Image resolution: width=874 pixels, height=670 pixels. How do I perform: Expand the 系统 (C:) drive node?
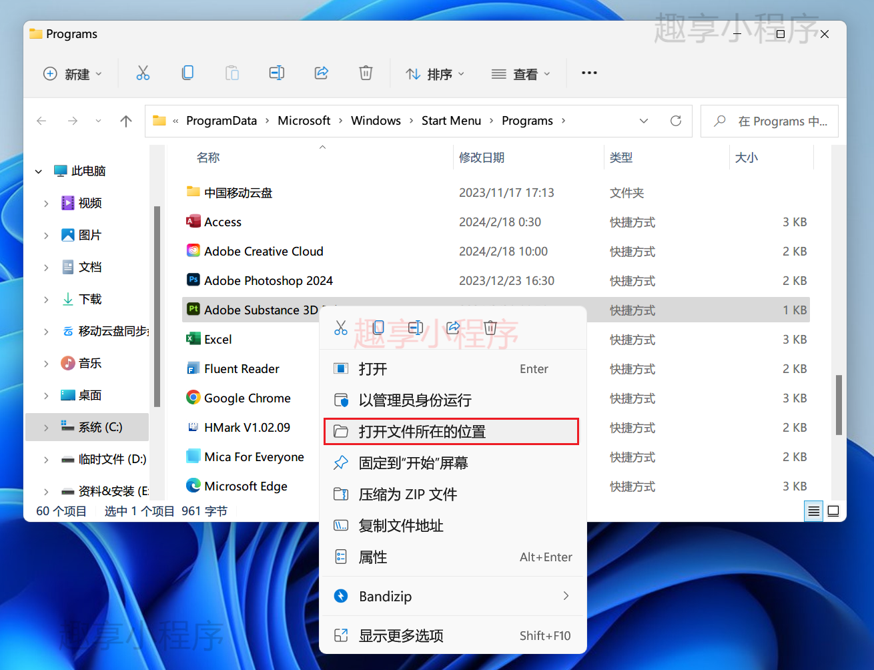click(x=46, y=428)
